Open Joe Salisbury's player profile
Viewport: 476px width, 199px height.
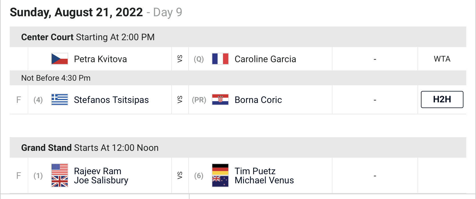(101, 180)
